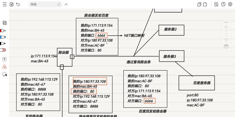Click mac:AC-BF below 百度服务器
The width and height of the screenshot is (235, 117).
point(196,105)
